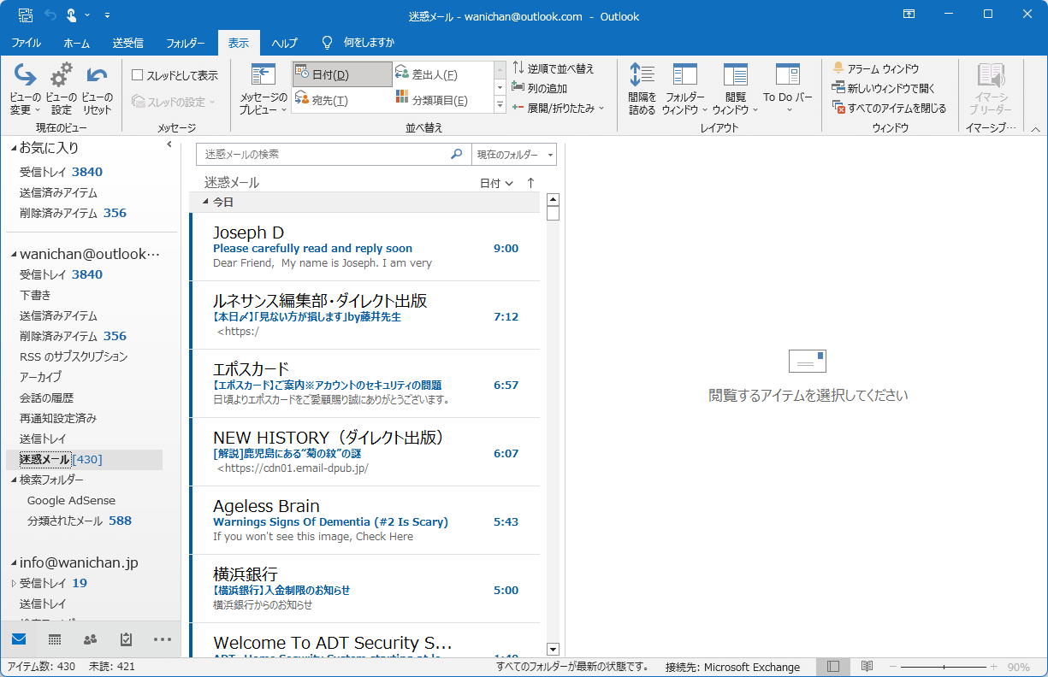
Task: Switch to normal view in status bar
Action: tap(833, 667)
